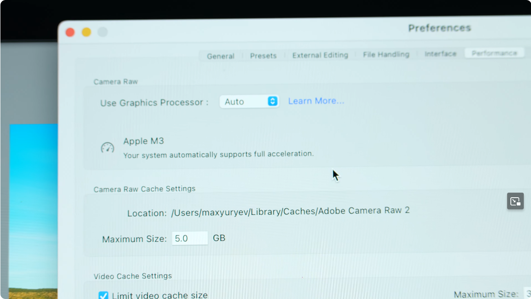The height and width of the screenshot is (299, 531).
Task: Switch to the General tab
Action: (221, 56)
